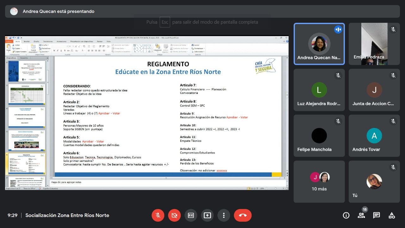Open Efectos de forma dropdown
The width and height of the screenshot is (405, 228).
[180, 52]
